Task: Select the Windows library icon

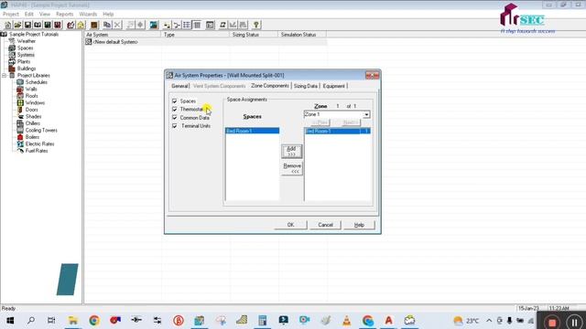Action: [x=20, y=102]
